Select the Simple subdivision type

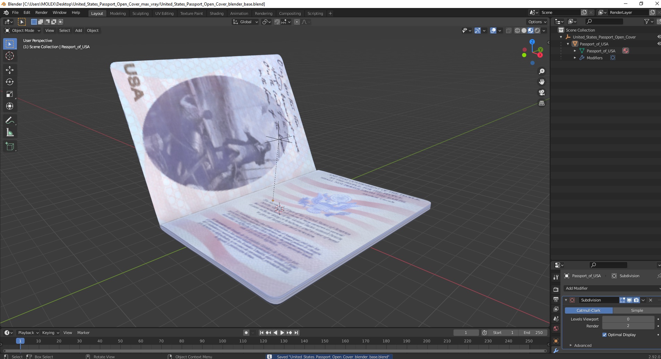[637, 310]
